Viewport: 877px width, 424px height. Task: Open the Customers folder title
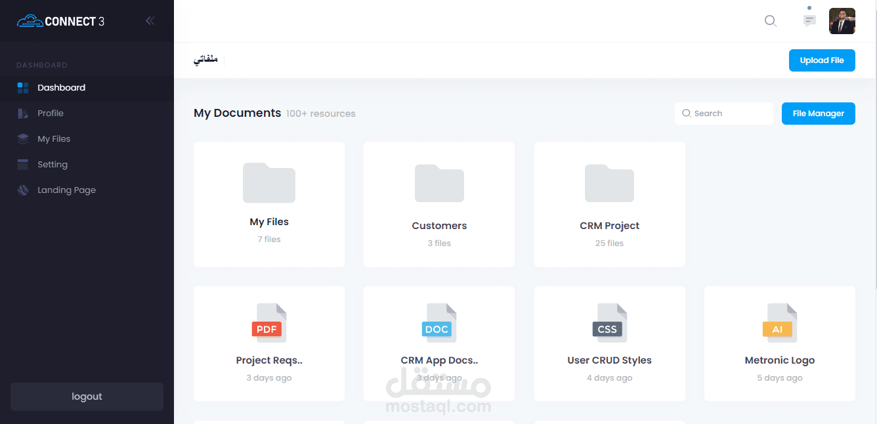[x=439, y=226]
